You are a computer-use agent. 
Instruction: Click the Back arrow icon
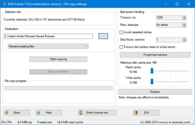click(7, 112)
